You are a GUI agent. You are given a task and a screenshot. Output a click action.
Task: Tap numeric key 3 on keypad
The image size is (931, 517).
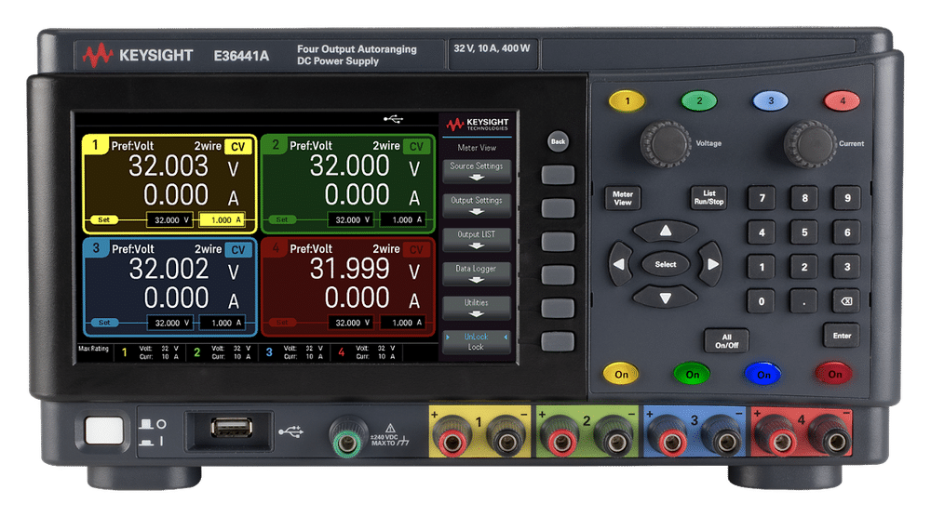coord(847,267)
